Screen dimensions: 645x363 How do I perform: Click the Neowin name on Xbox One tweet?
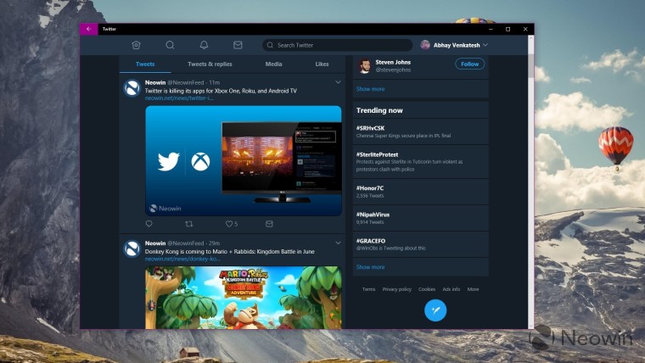coord(155,82)
